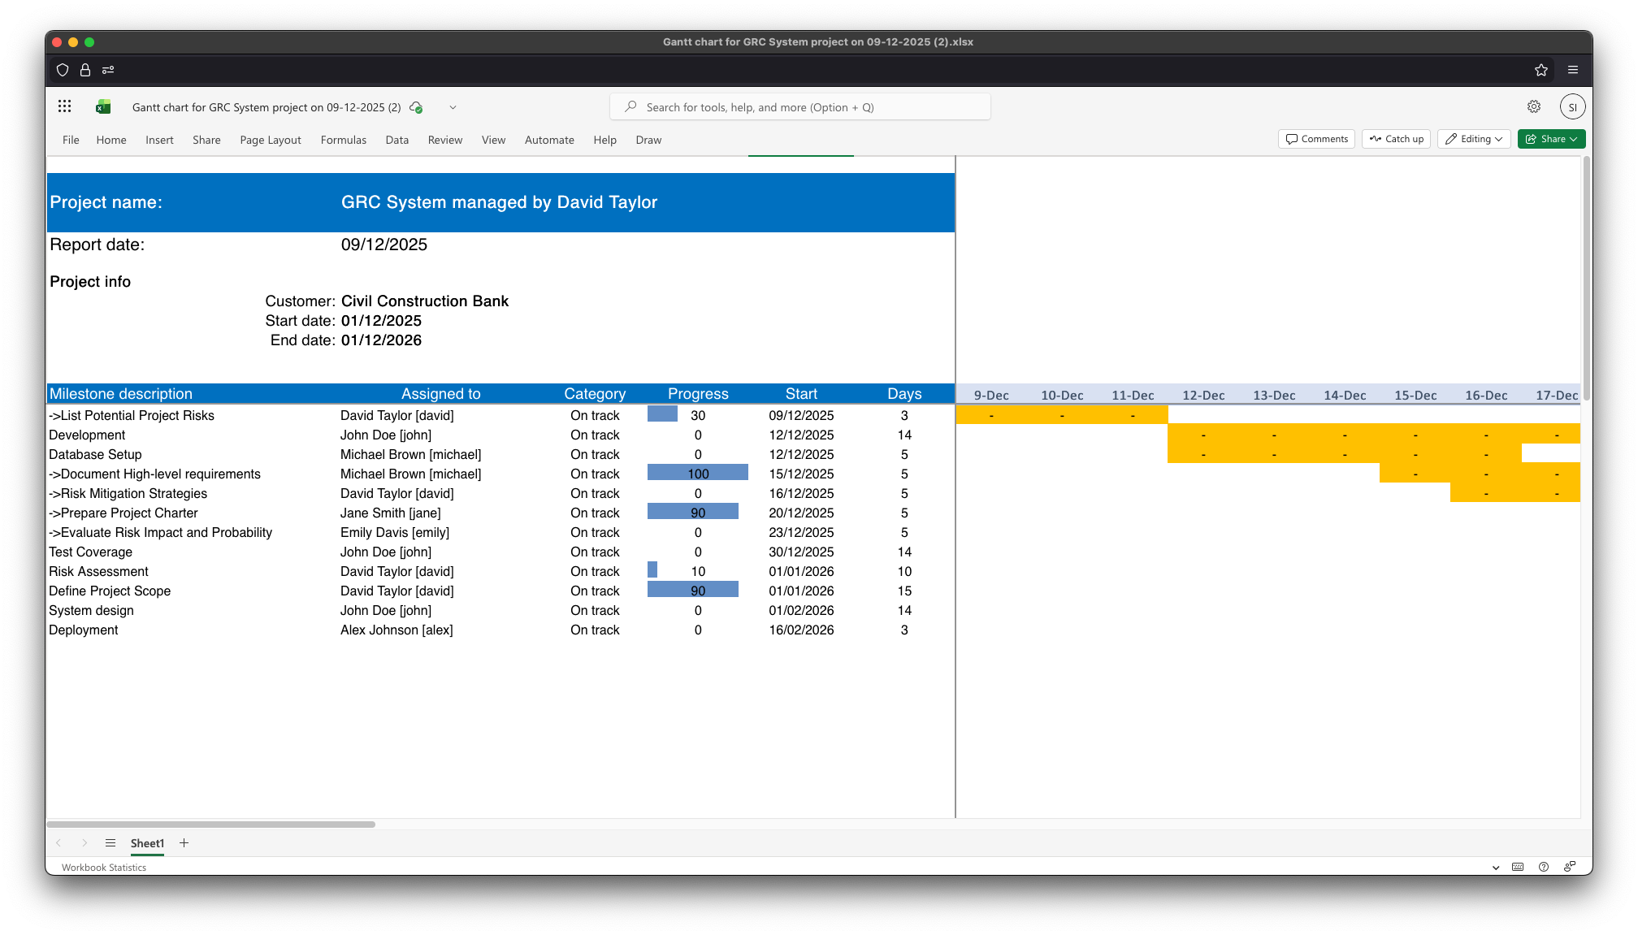Open the Microsoft 365 app launcher grid
The width and height of the screenshot is (1638, 935).
(65, 106)
